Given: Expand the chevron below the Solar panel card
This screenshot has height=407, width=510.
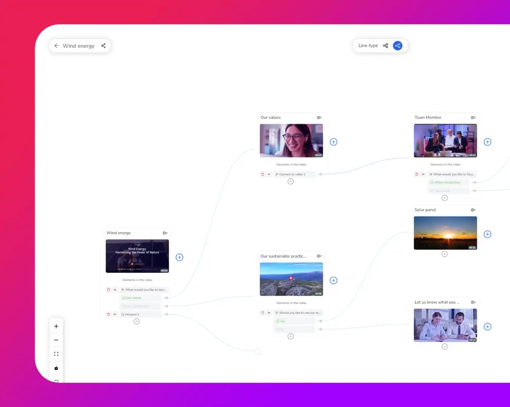Looking at the screenshot, I should 445,254.
